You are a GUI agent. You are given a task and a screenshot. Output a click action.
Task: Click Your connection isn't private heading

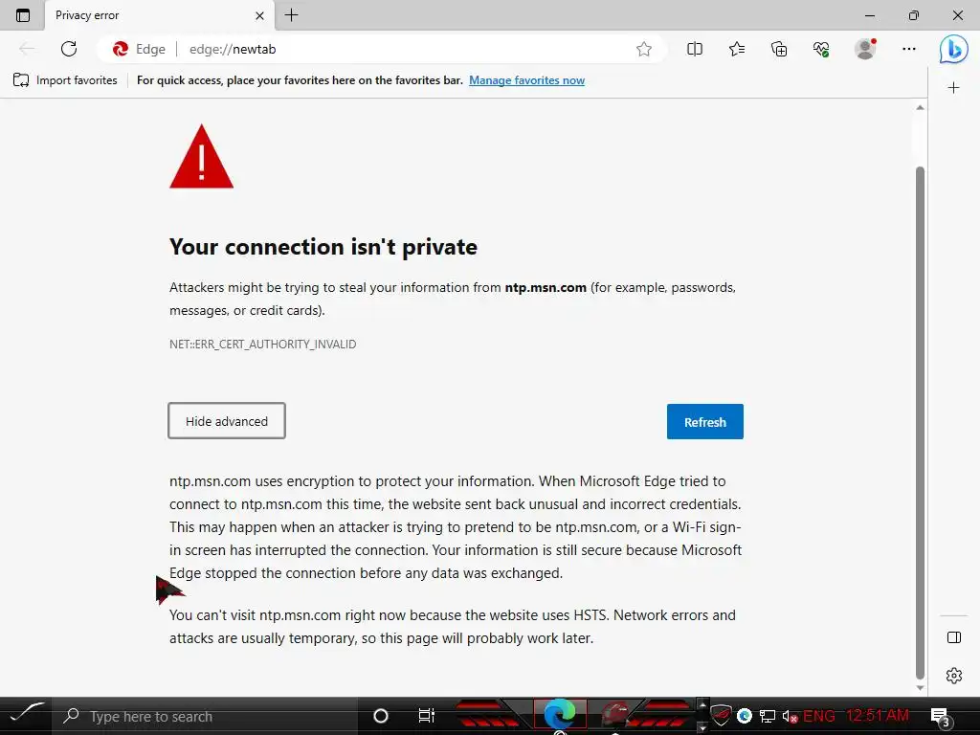coord(323,247)
